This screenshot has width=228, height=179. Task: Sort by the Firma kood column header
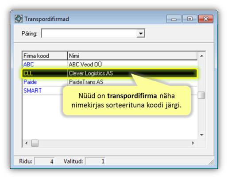pyautogui.click(x=45, y=56)
